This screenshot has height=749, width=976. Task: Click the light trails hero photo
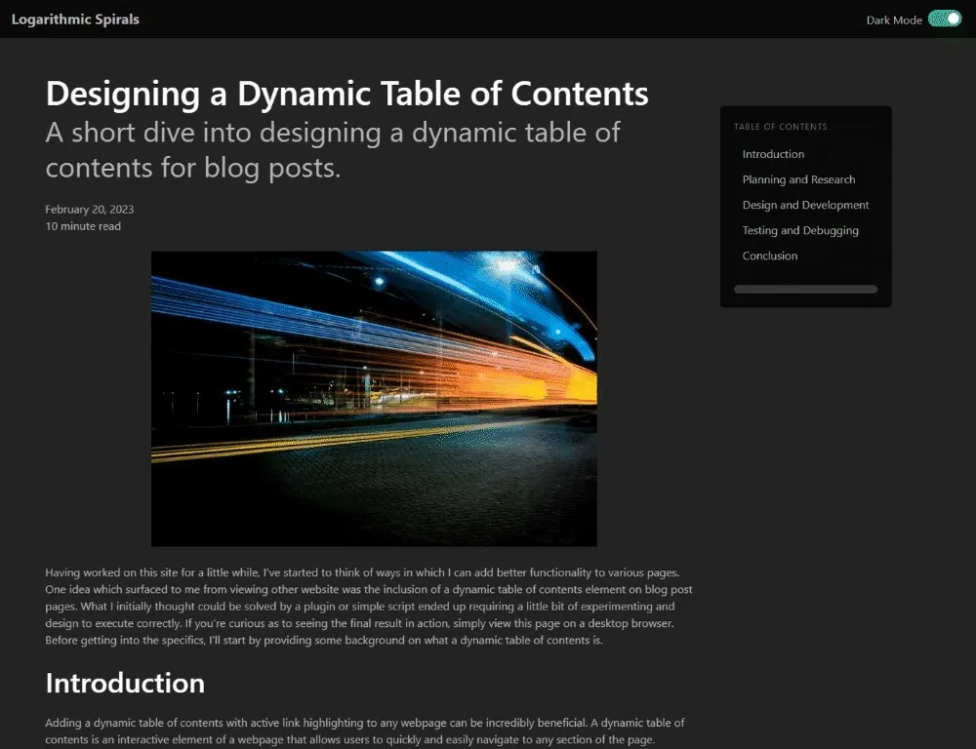point(373,398)
